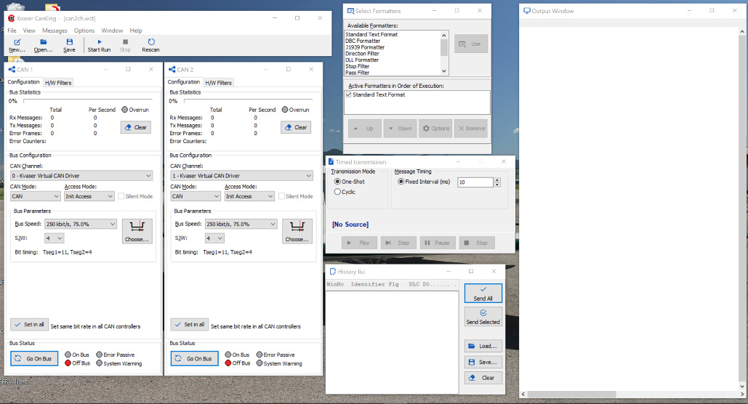Click Step in Timed transmission
The height and width of the screenshot is (404, 748).
point(398,243)
